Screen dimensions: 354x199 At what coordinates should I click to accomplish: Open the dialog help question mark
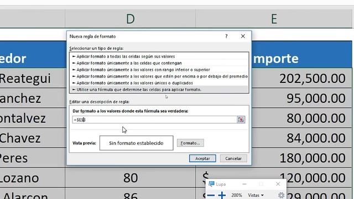pos(226,36)
